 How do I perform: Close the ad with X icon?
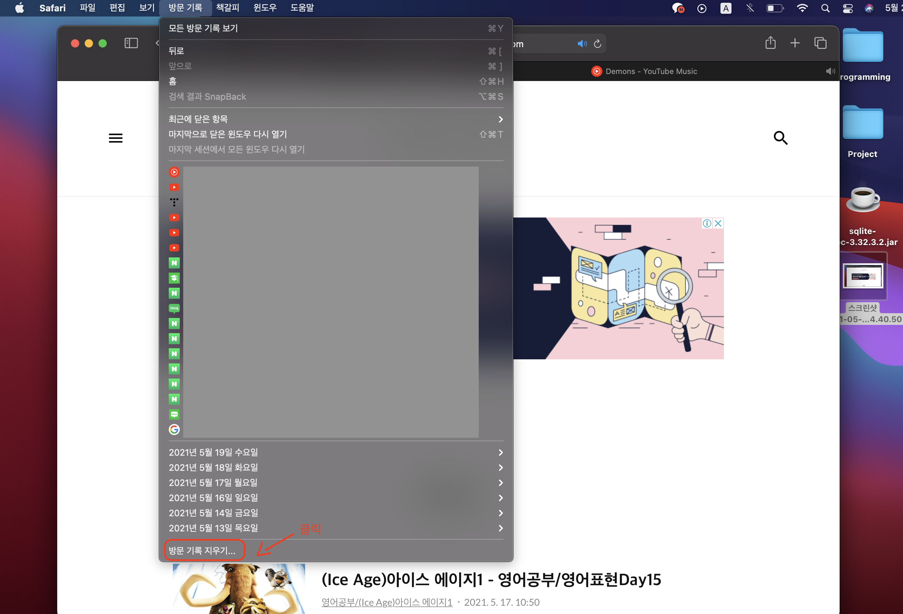pyautogui.click(x=718, y=223)
